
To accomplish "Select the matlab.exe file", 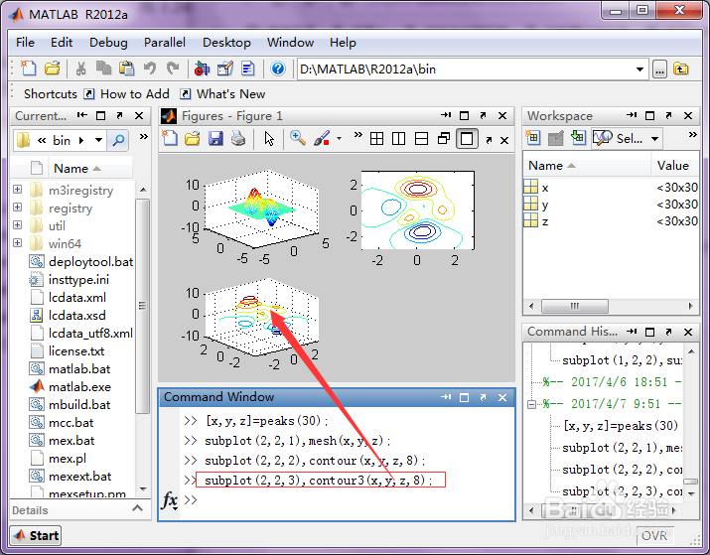I will (79, 387).
